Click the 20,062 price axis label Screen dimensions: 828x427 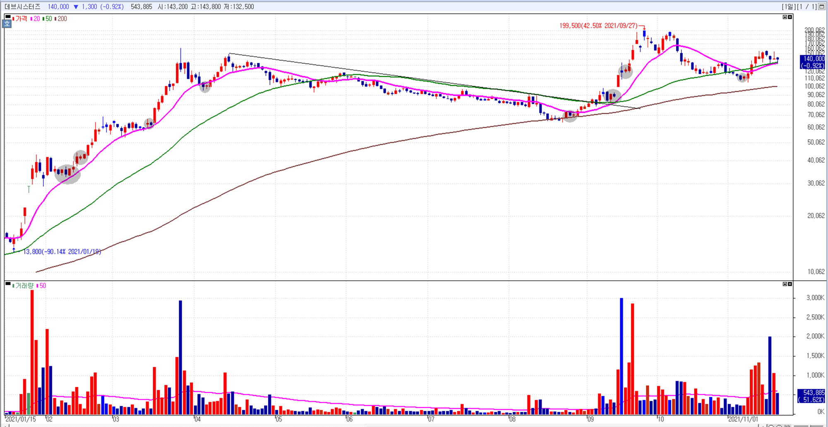click(816, 216)
